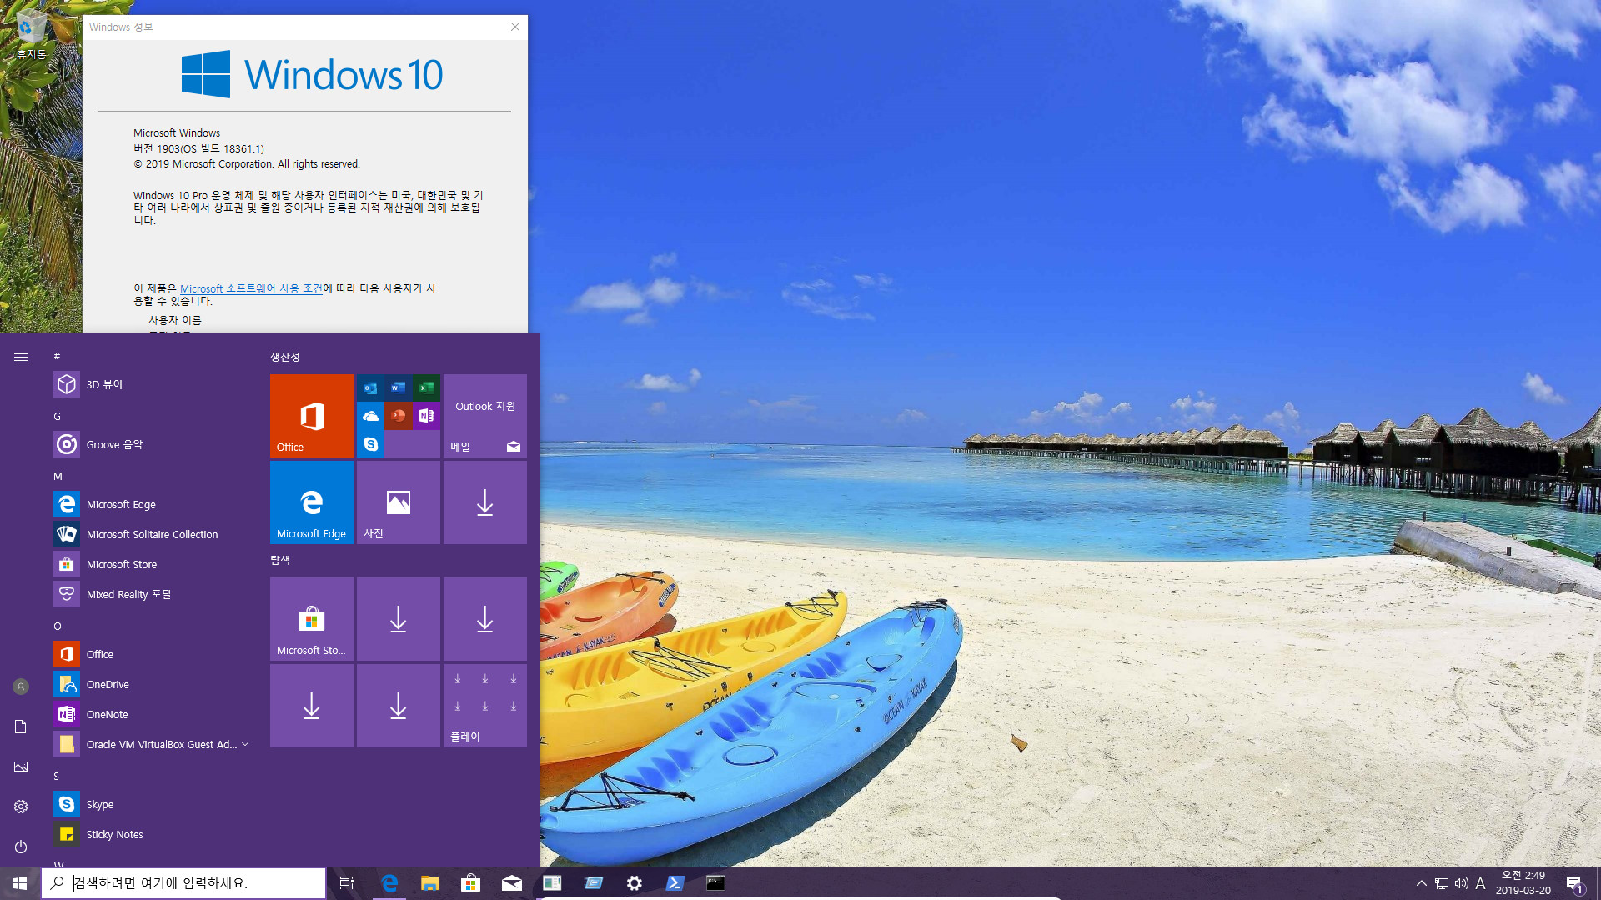Click the PowerPoint icon in Office tile group
Viewport: 1601px width, 900px height.
pyautogui.click(x=399, y=415)
